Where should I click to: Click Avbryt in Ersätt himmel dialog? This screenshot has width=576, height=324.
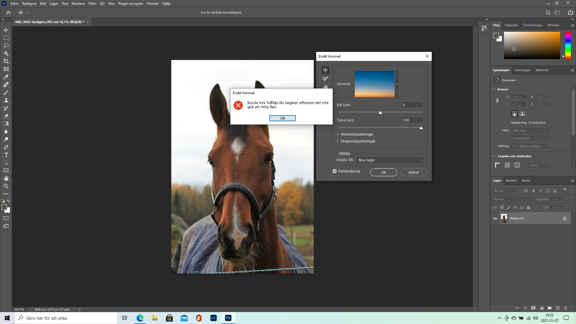(x=413, y=172)
